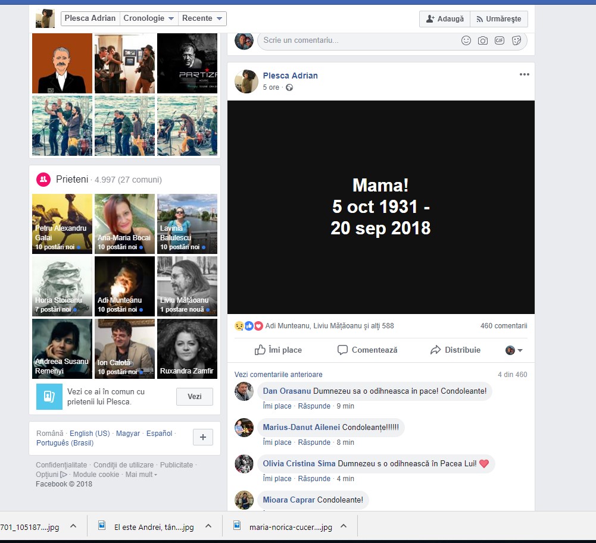
Task: Toggle the Urmărește follow button
Action: click(498, 19)
